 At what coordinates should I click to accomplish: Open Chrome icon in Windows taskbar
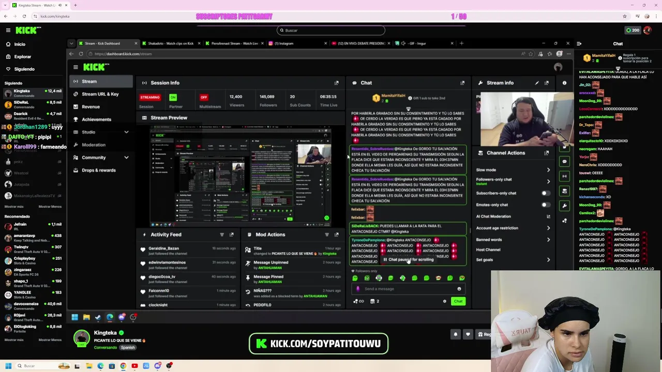[123, 366]
